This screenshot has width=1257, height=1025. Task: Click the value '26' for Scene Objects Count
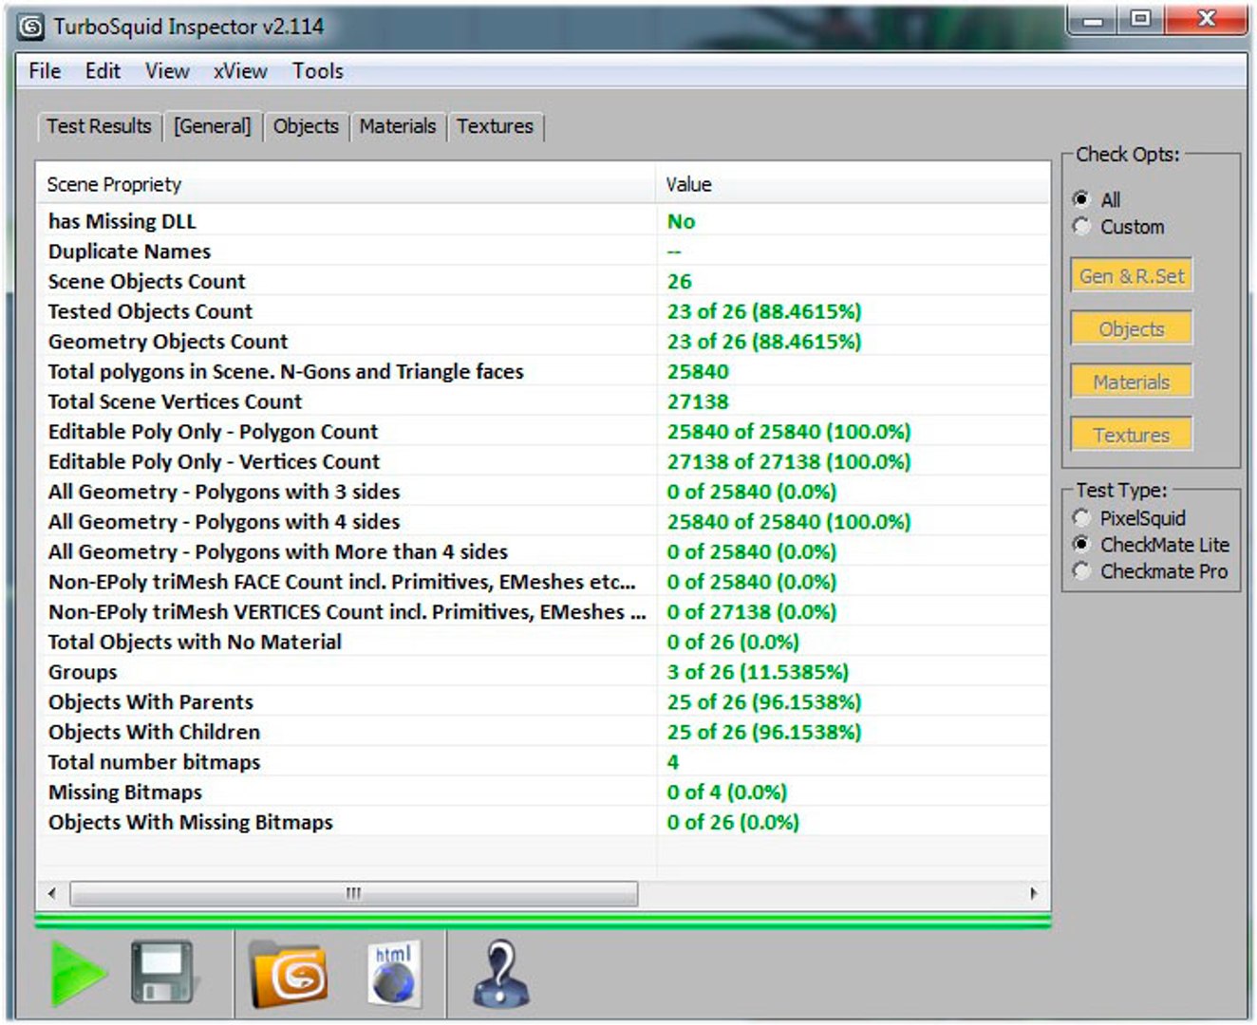[x=680, y=282]
